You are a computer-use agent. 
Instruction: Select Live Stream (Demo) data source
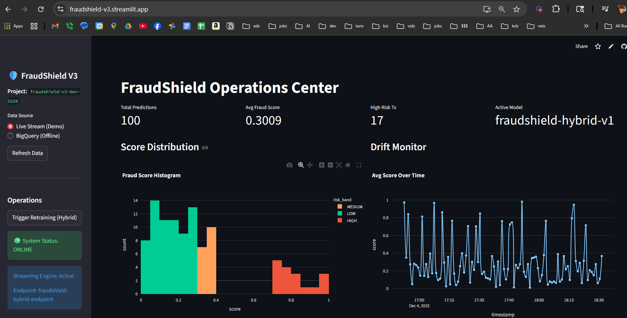[36, 126]
